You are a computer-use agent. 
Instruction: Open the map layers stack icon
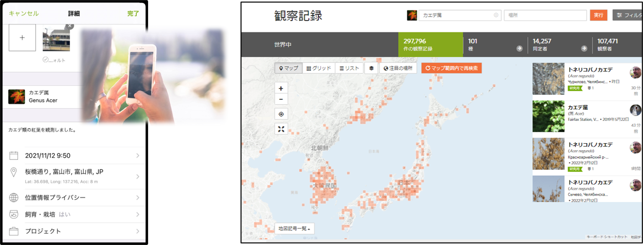coord(371,68)
